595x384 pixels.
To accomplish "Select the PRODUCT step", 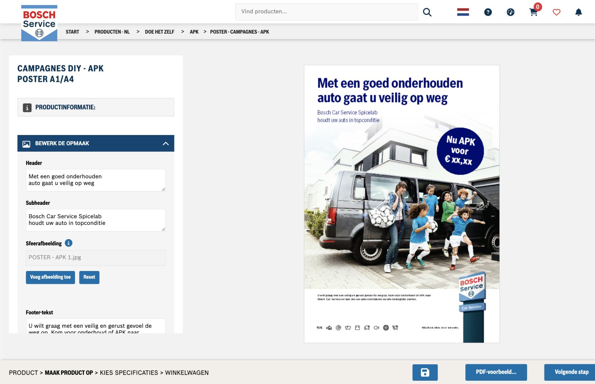I will pyautogui.click(x=23, y=373).
